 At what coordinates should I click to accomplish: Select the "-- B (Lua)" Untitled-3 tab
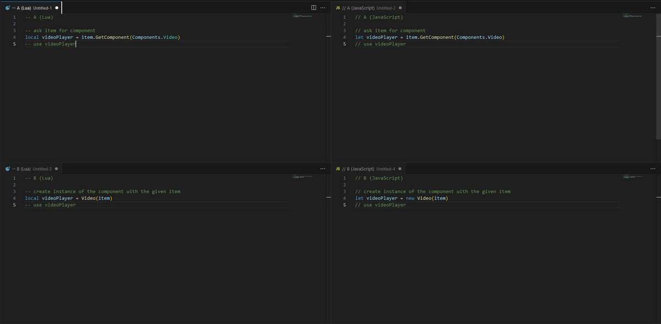(31, 169)
